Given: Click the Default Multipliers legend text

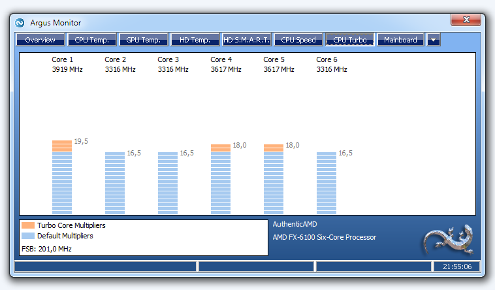Looking at the screenshot, I should click(x=65, y=236).
